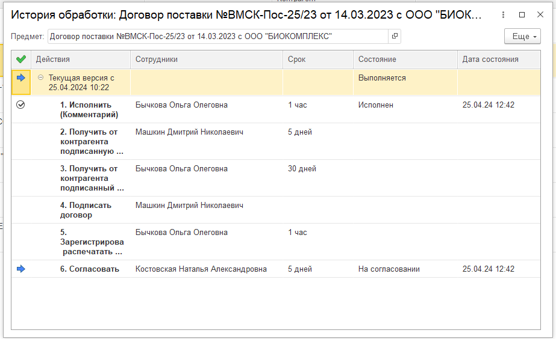The width and height of the screenshot is (556, 339).
Task: Click the completed check icon on Исполнить row
Action: point(20,105)
